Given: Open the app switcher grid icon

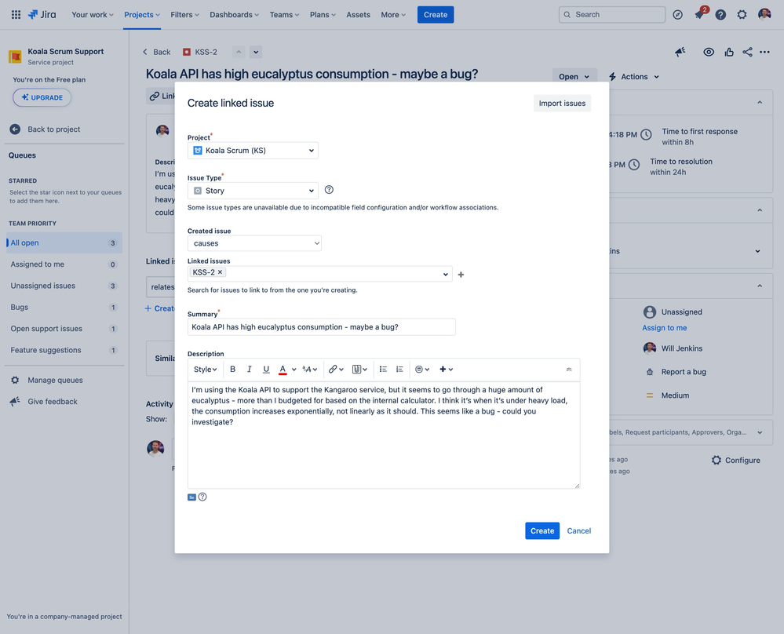Looking at the screenshot, I should coord(16,14).
